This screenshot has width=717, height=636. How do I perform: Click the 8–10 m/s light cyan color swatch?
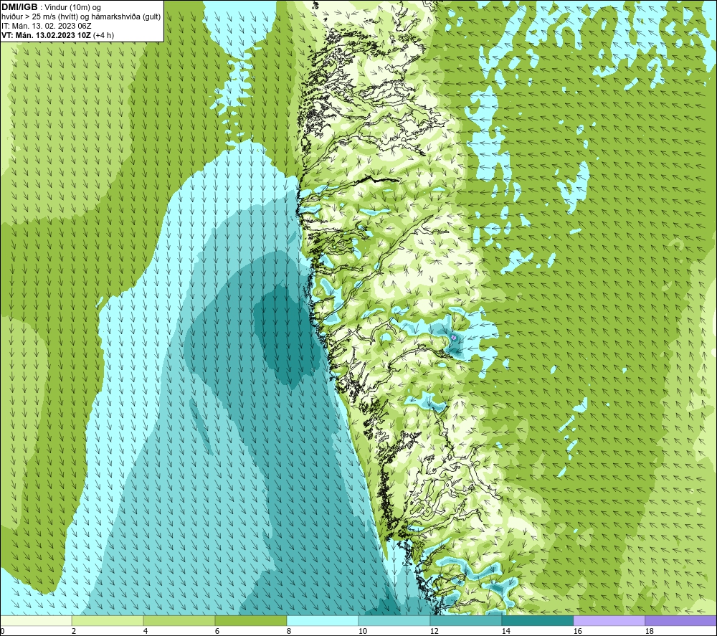(x=323, y=620)
